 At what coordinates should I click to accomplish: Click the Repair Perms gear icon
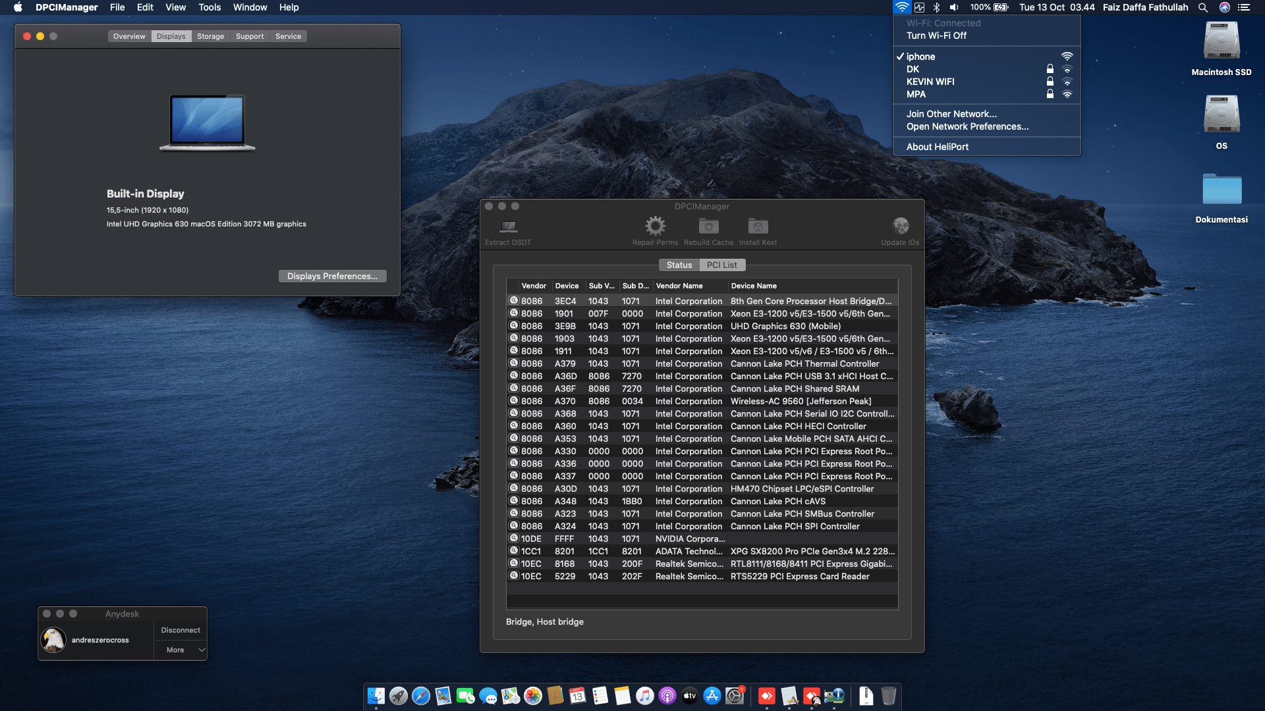click(655, 226)
